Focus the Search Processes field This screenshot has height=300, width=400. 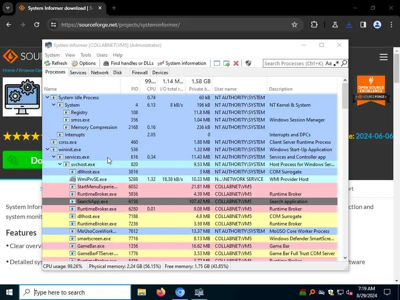tap(294, 63)
